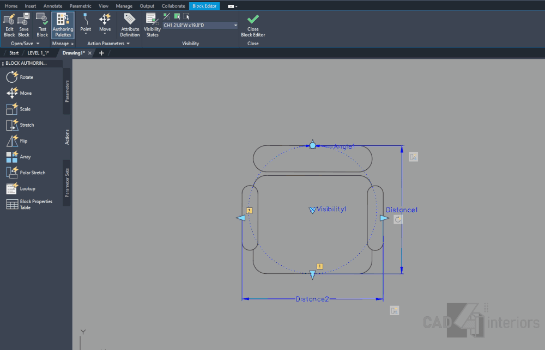Select the Angle1 parameter label
The image size is (545, 350).
344,146
